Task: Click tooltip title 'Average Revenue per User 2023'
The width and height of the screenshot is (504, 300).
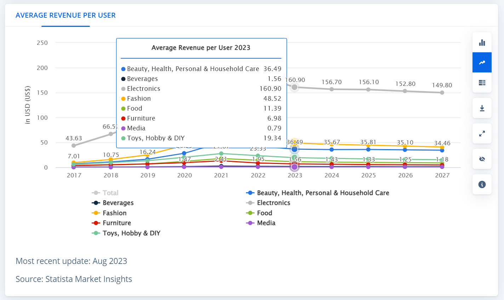Action: click(x=201, y=48)
